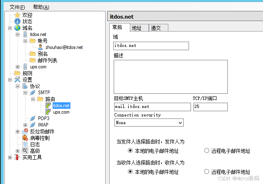Viewport: 263px width, 184px height.
Task: Click the 域 input field
Action: 151,46
